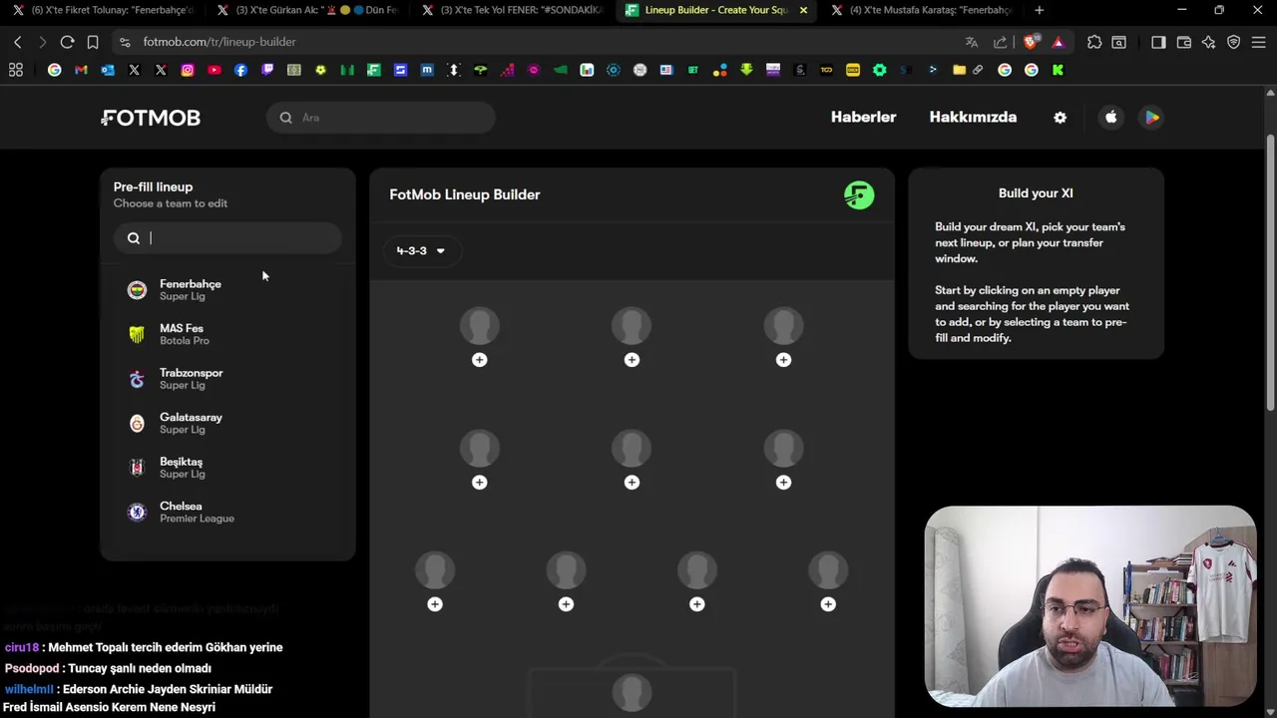Click the magnifier icon in Pre-fill lineup search

(134, 238)
